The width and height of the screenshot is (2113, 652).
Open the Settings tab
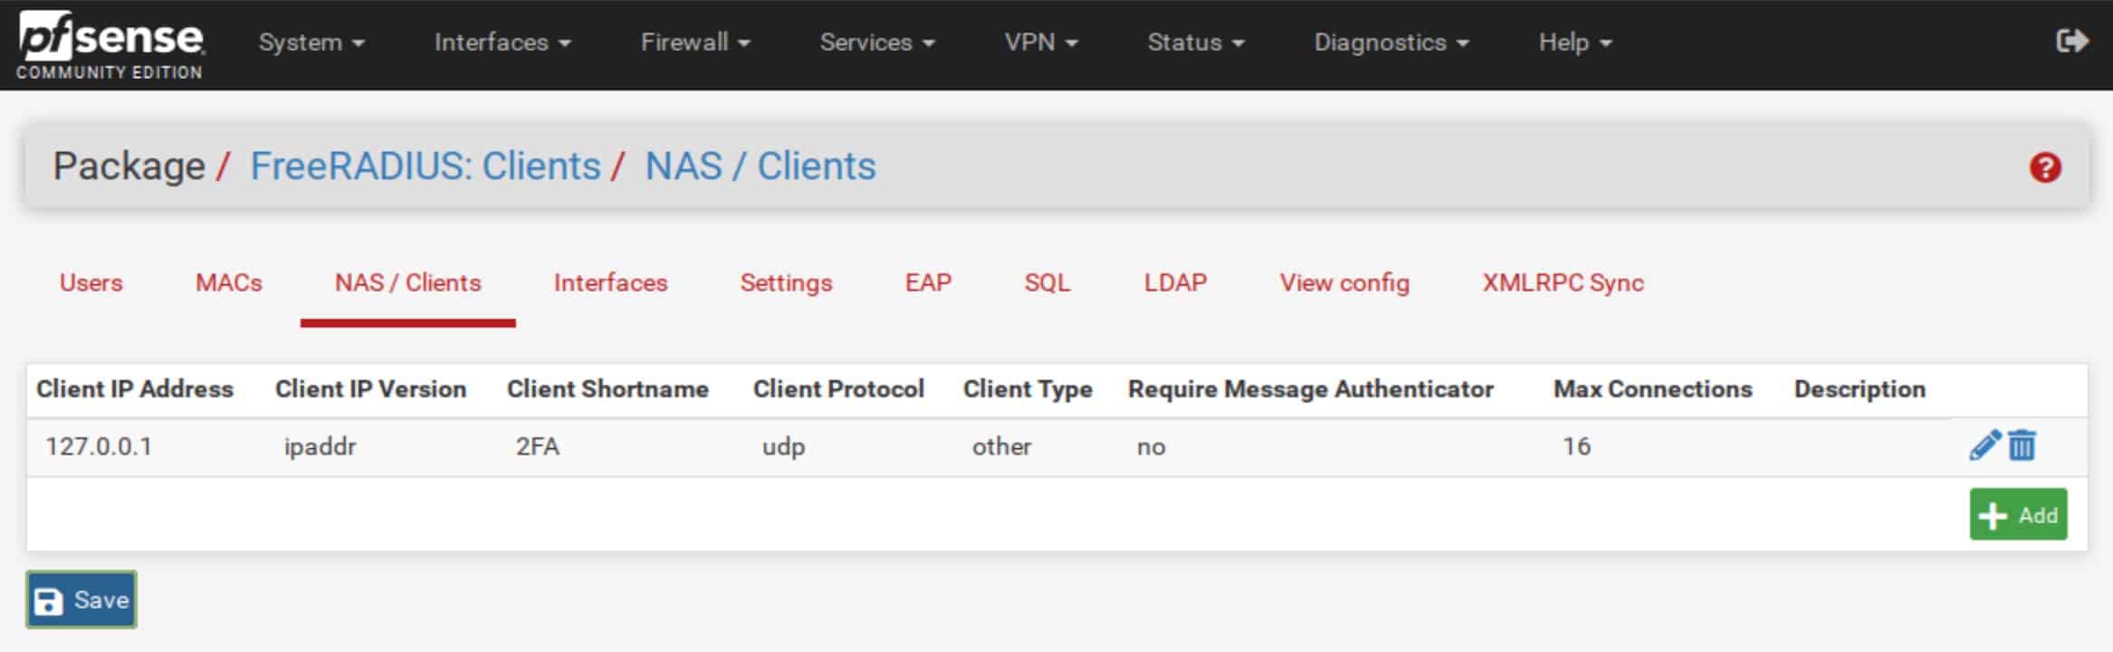point(786,283)
